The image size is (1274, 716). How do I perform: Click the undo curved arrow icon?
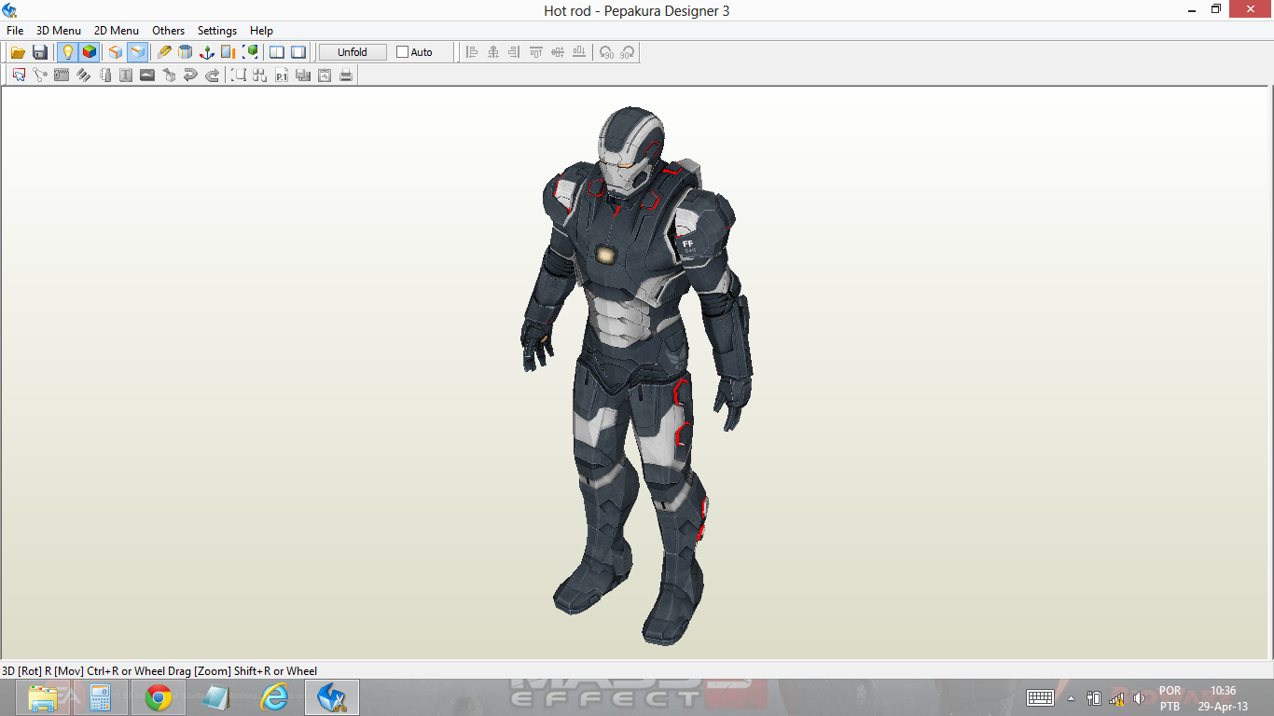[190, 75]
